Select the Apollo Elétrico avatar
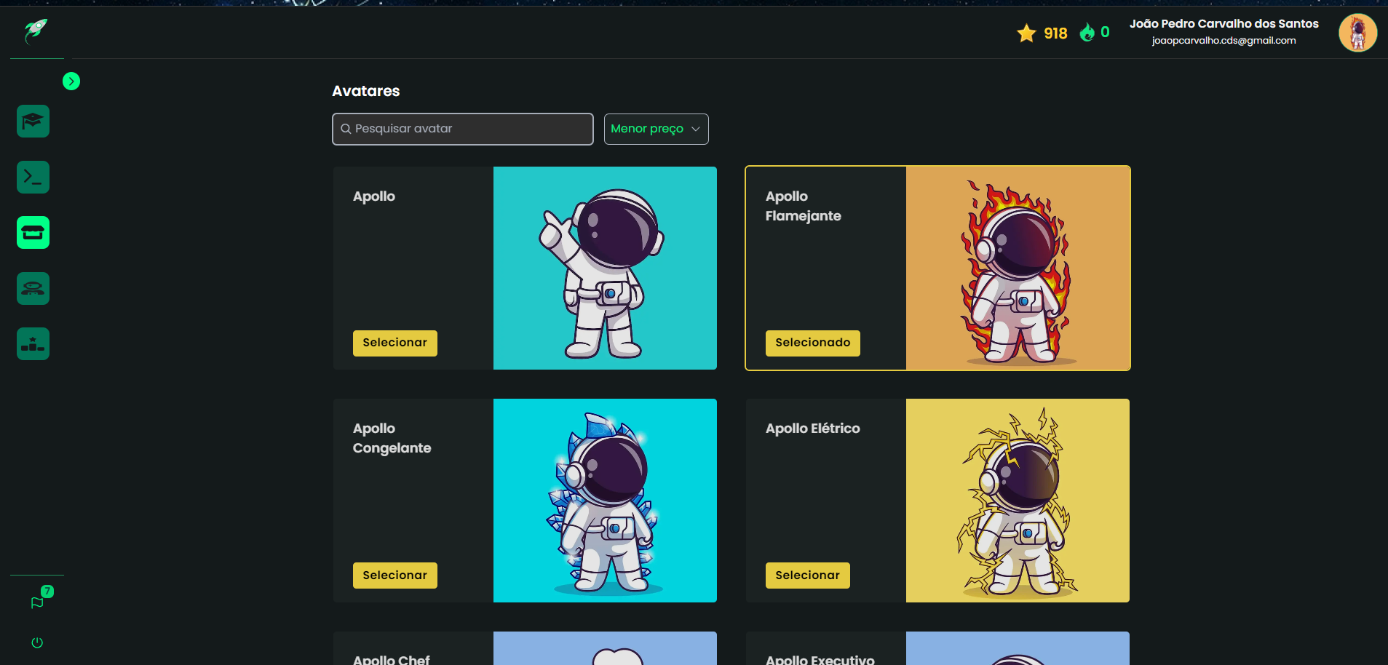This screenshot has width=1388, height=665. (807, 576)
